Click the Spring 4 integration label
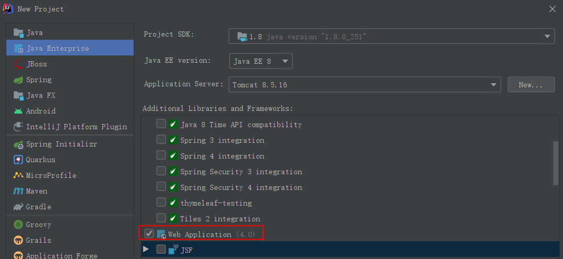Image resolution: width=563 pixels, height=259 pixels. pyautogui.click(x=222, y=156)
